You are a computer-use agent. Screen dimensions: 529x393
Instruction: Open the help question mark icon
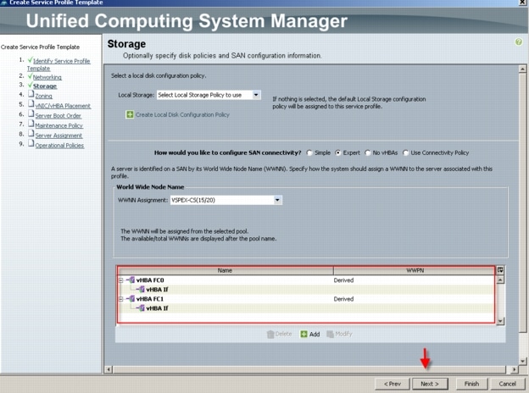(519, 42)
